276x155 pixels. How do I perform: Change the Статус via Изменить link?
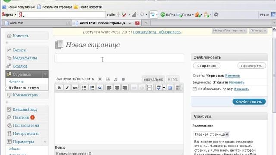pyautogui.click(x=232, y=76)
